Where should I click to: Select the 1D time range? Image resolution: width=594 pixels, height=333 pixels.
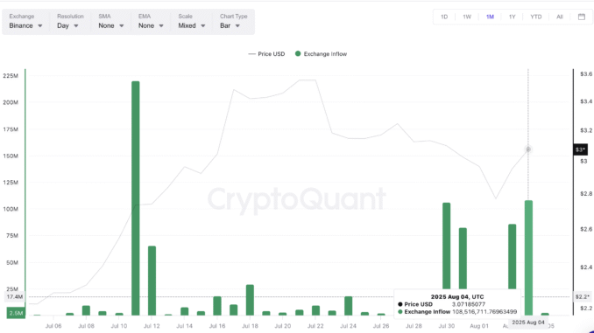444,17
